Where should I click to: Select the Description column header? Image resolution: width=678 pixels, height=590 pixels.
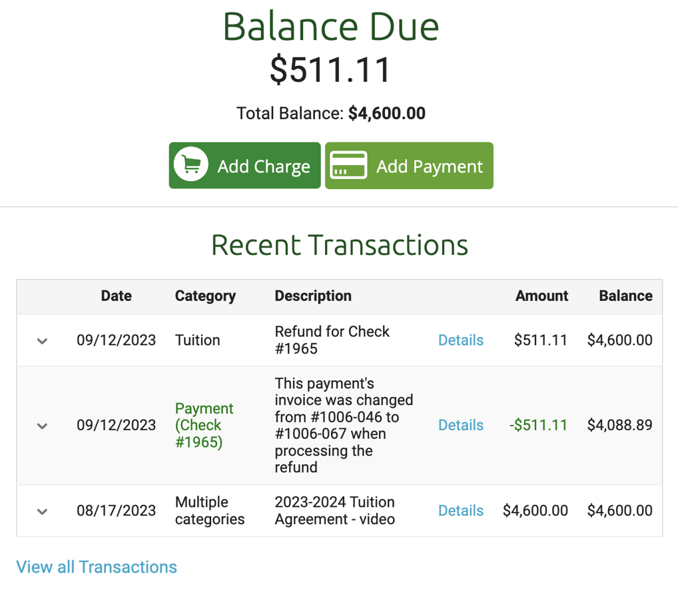coord(313,296)
